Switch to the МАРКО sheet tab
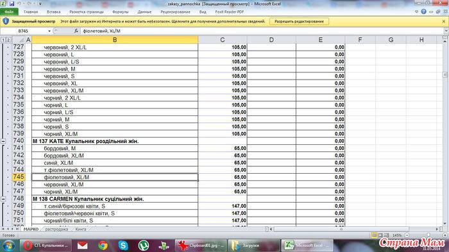 tap(31, 229)
